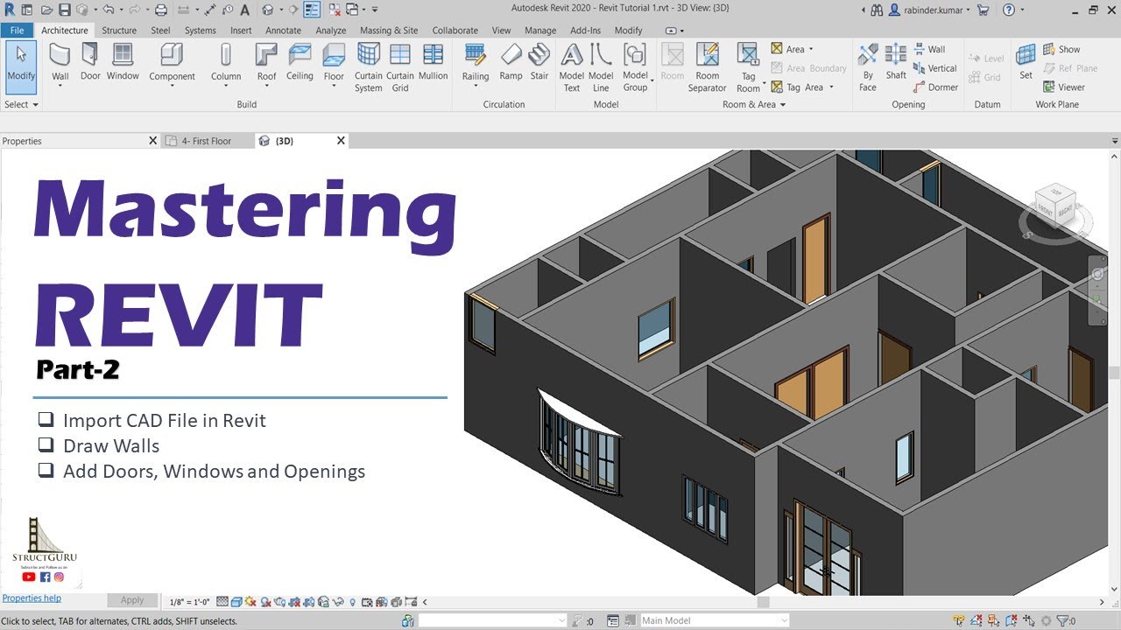Click the Model Group icon
This screenshot has height=630, width=1121.
635,55
